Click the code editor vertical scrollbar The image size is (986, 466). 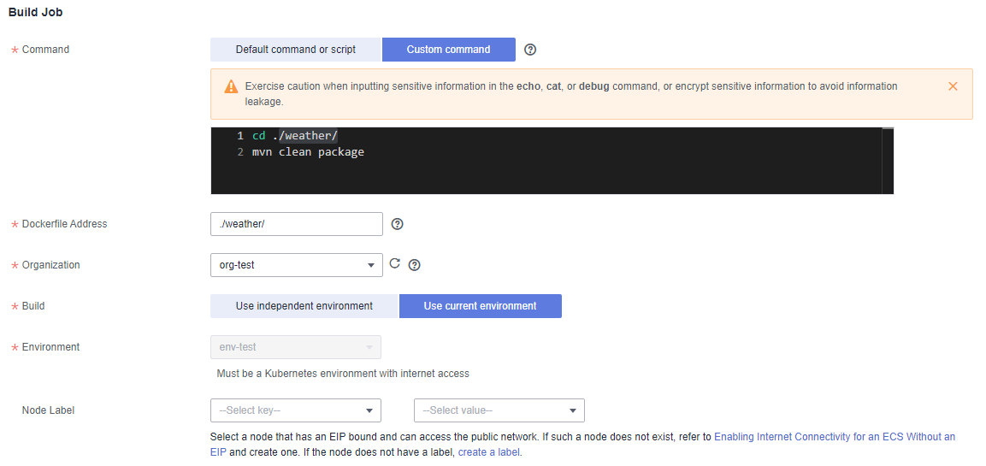click(888, 161)
